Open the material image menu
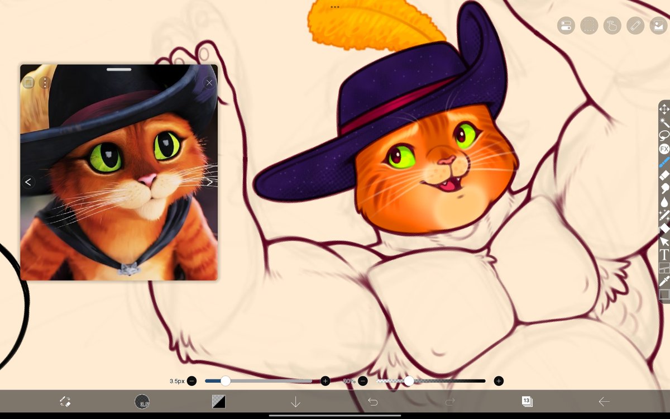Viewport: 670px width, 419px height. point(658,25)
